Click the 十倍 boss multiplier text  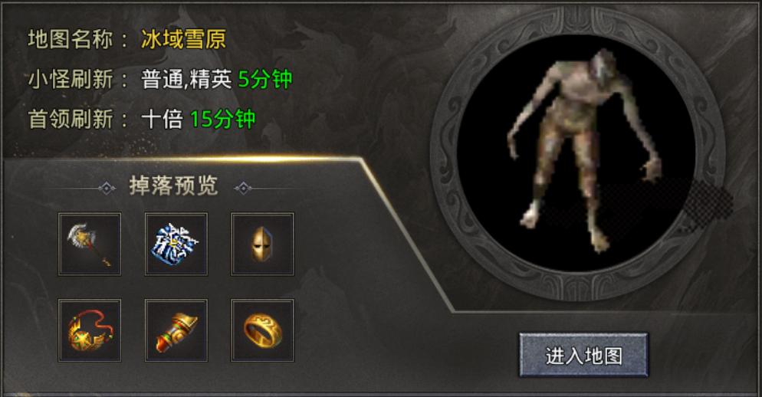pyautogui.click(x=162, y=119)
